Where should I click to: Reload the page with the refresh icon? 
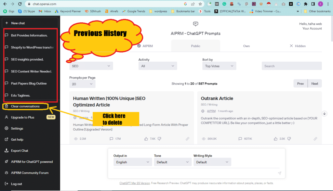coord(20,4)
